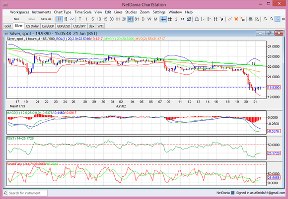Click the 19.9390 price axis label
The width and height of the screenshot is (288, 199).
coord(274,88)
